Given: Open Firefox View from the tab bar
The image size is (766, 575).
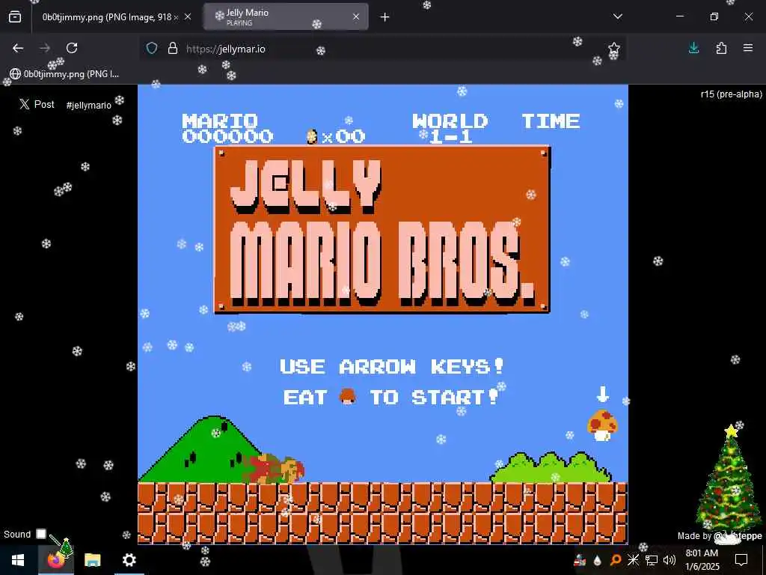Looking at the screenshot, I should click(x=15, y=17).
